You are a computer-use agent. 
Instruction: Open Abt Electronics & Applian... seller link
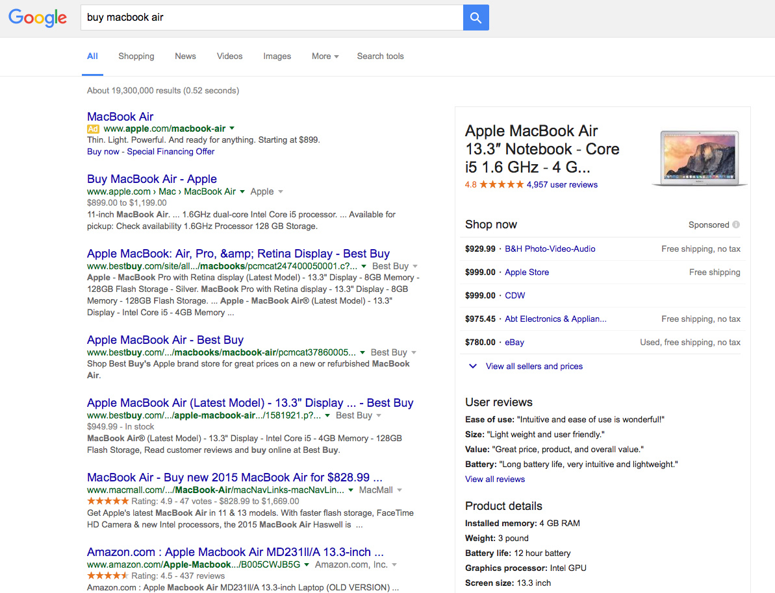555,319
